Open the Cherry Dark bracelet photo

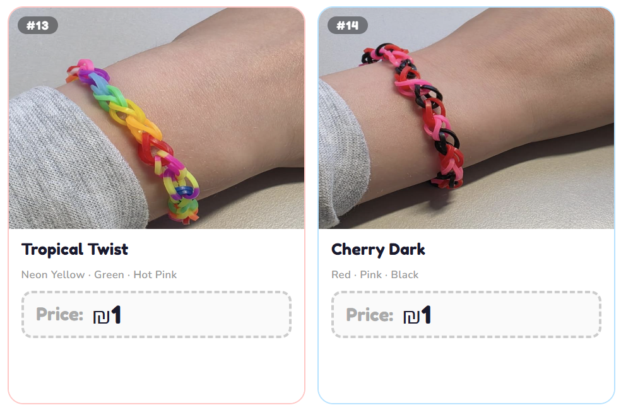(x=466, y=119)
